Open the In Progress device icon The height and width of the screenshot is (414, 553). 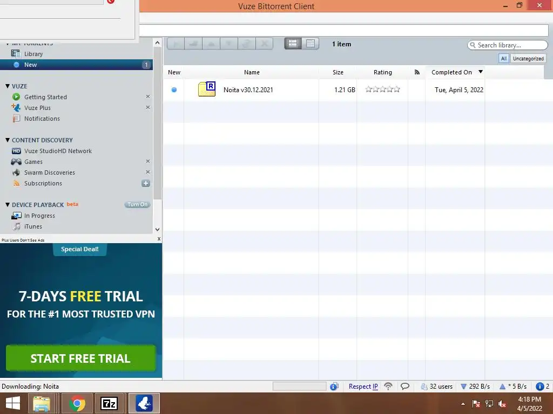(16, 216)
